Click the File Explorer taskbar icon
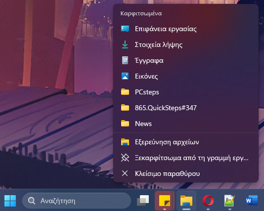The image size is (264, 211). tap(186, 201)
